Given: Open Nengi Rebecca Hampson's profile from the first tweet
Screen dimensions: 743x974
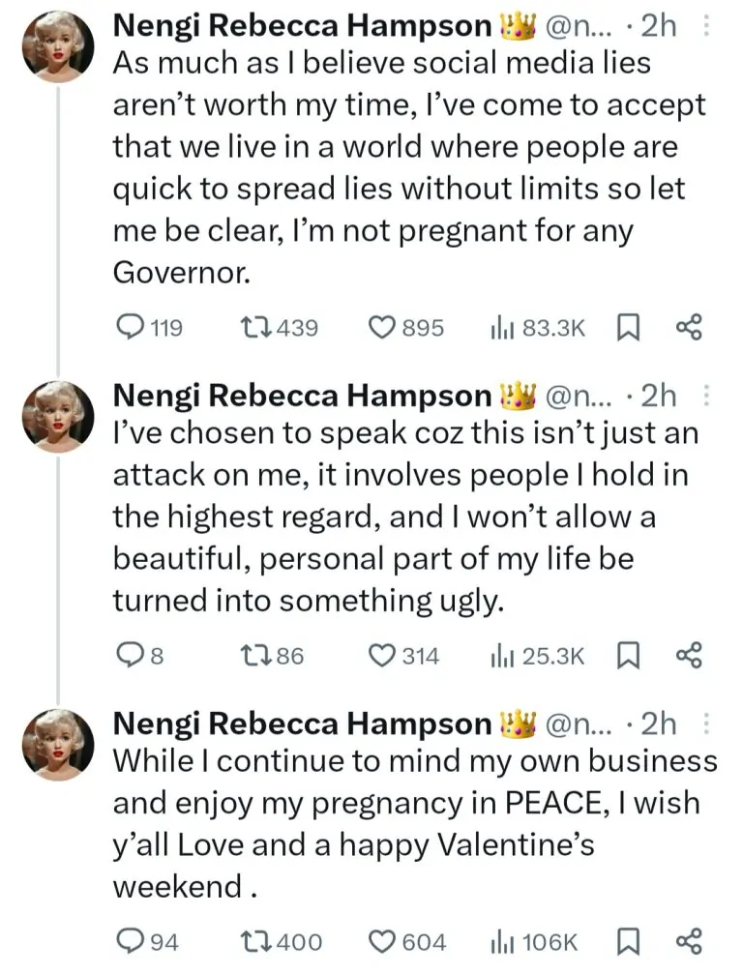Looking at the screenshot, I should (x=304, y=27).
